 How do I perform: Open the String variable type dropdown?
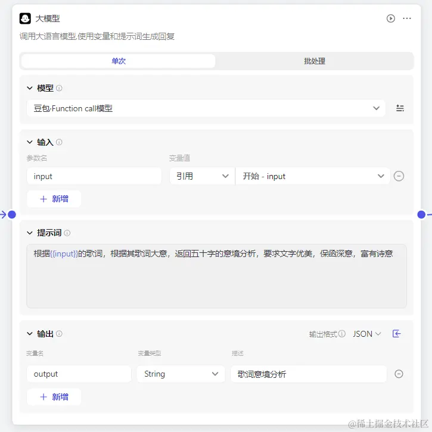point(181,374)
